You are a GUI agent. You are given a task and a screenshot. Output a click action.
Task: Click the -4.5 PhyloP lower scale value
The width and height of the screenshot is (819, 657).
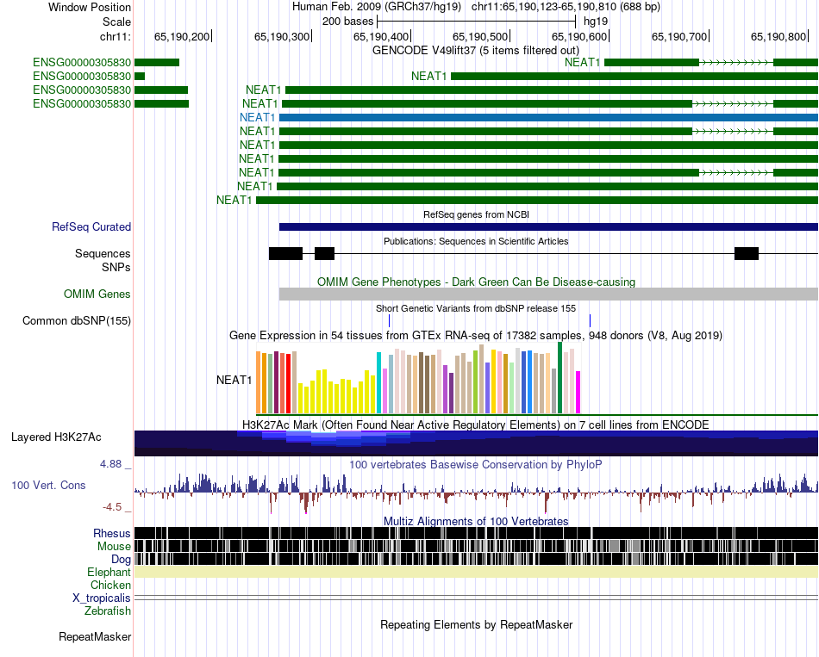[x=112, y=506]
